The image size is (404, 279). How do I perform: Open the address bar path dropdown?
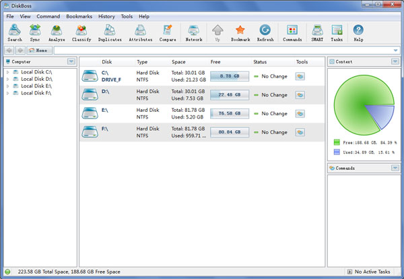click(x=395, y=51)
